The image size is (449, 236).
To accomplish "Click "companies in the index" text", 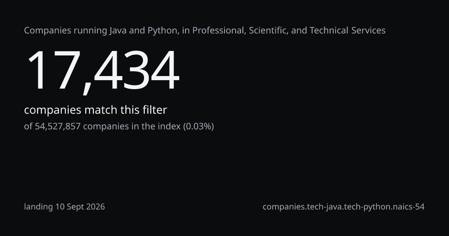I will [132, 126].
